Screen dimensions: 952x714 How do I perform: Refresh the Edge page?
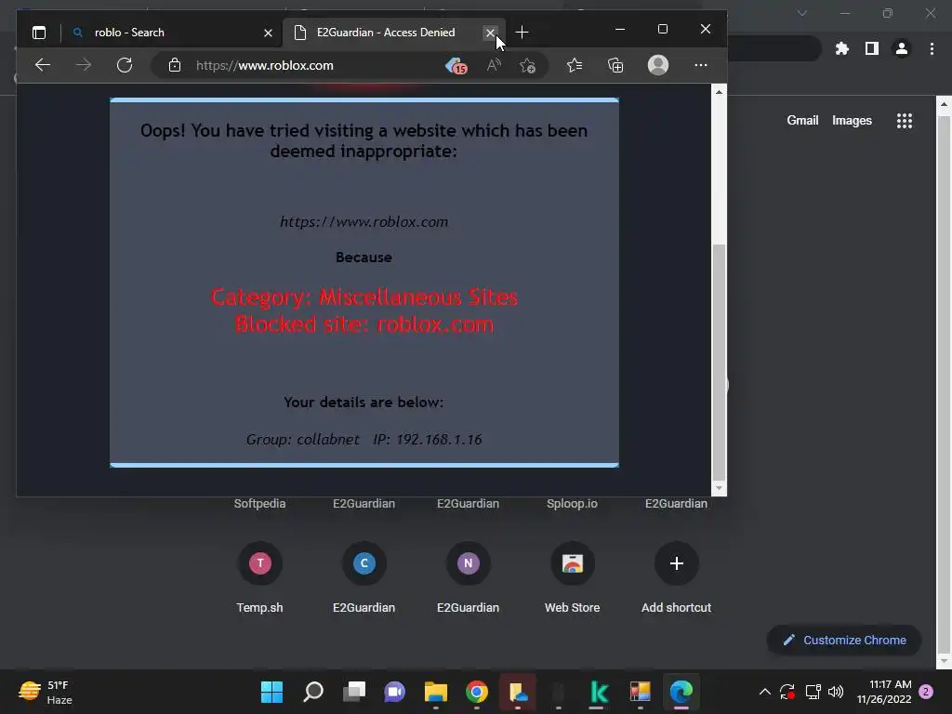coord(125,65)
